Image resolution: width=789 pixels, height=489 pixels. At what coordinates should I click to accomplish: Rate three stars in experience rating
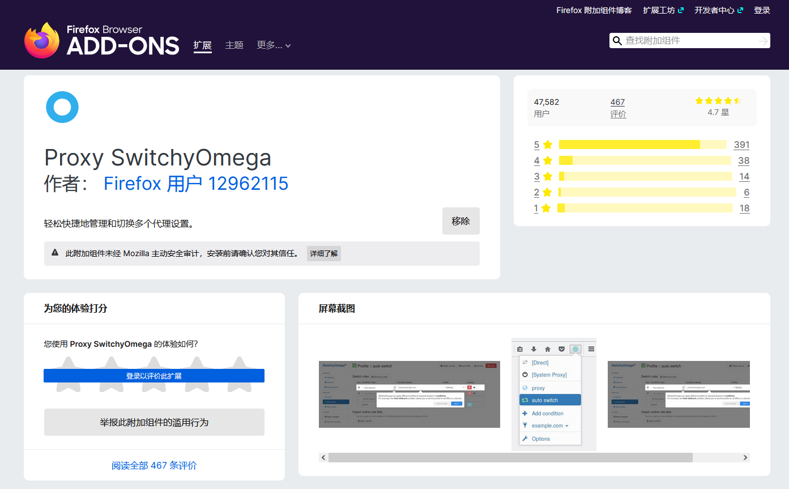pyautogui.click(x=154, y=374)
